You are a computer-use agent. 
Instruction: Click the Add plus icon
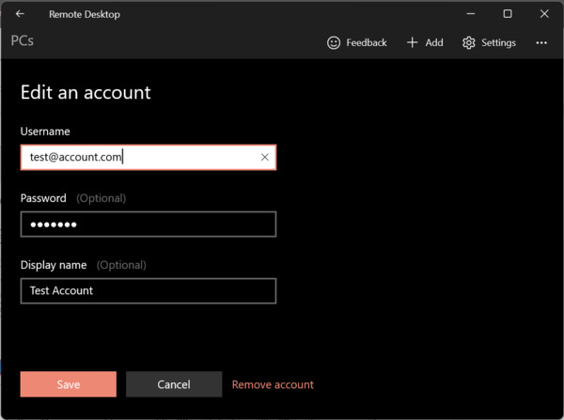(413, 42)
